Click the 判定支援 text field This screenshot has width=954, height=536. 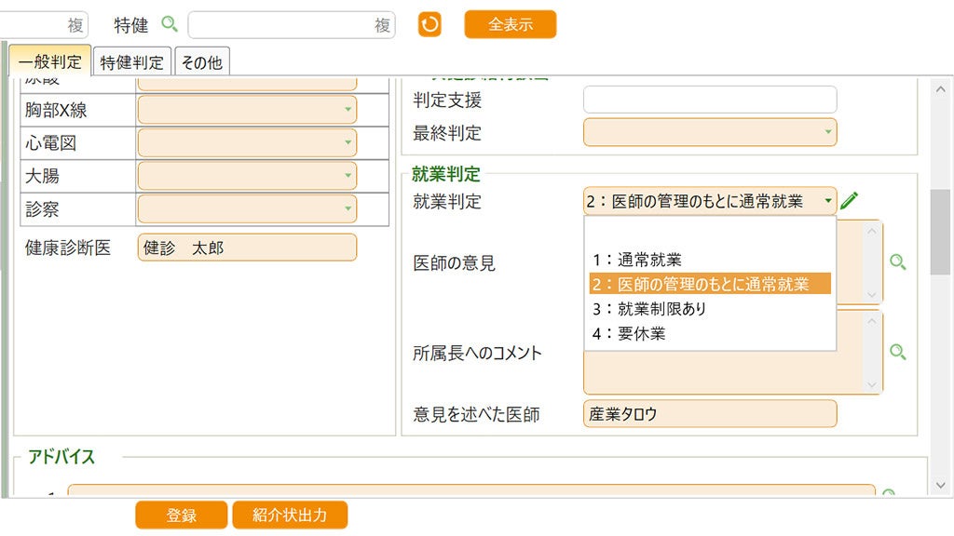(710, 100)
